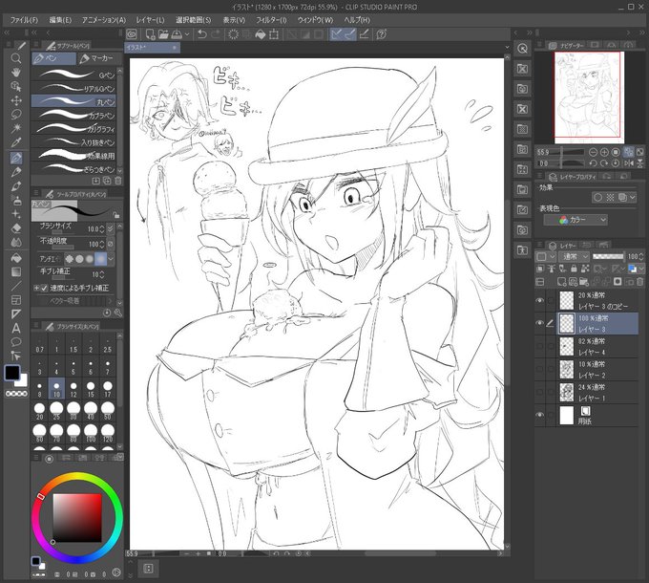Screen dimensions: 649x583
Task: Toggle Snap to Special Ruler in command bar
Action: click(x=349, y=34)
